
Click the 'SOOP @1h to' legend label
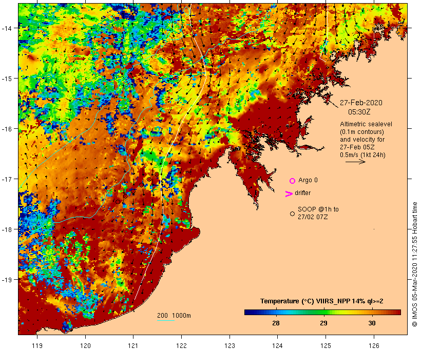318,209
